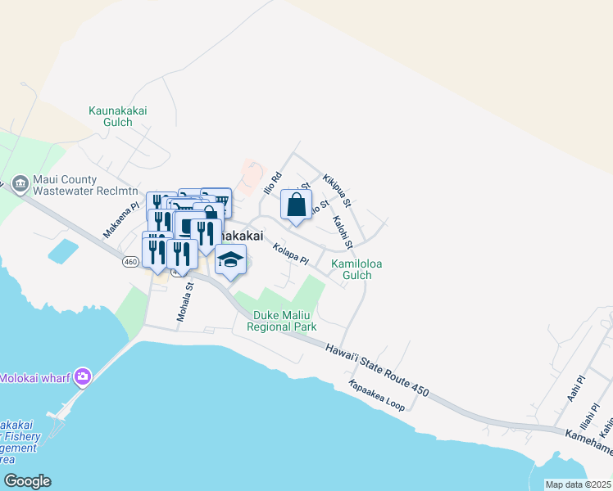Click the isolated shopping bag marker near Ilio Rd
613x491 pixels.
pos(296,207)
